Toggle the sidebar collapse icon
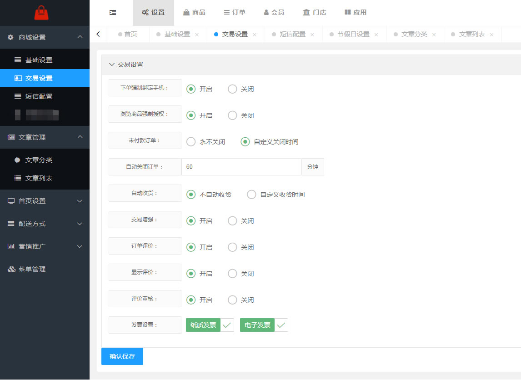521x380 pixels. 113,13
